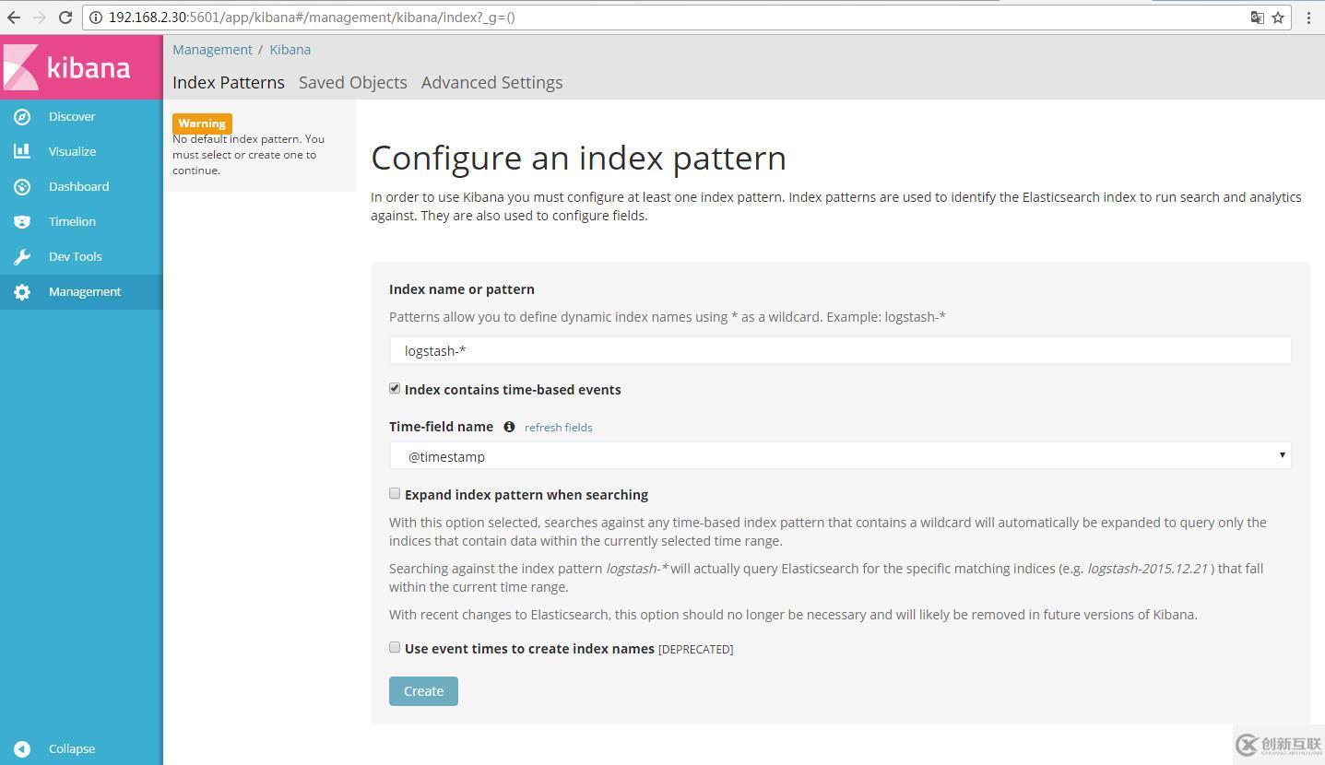Screen dimensions: 1325x765
Task: Click the Kibana logo
Action: pos(81,67)
